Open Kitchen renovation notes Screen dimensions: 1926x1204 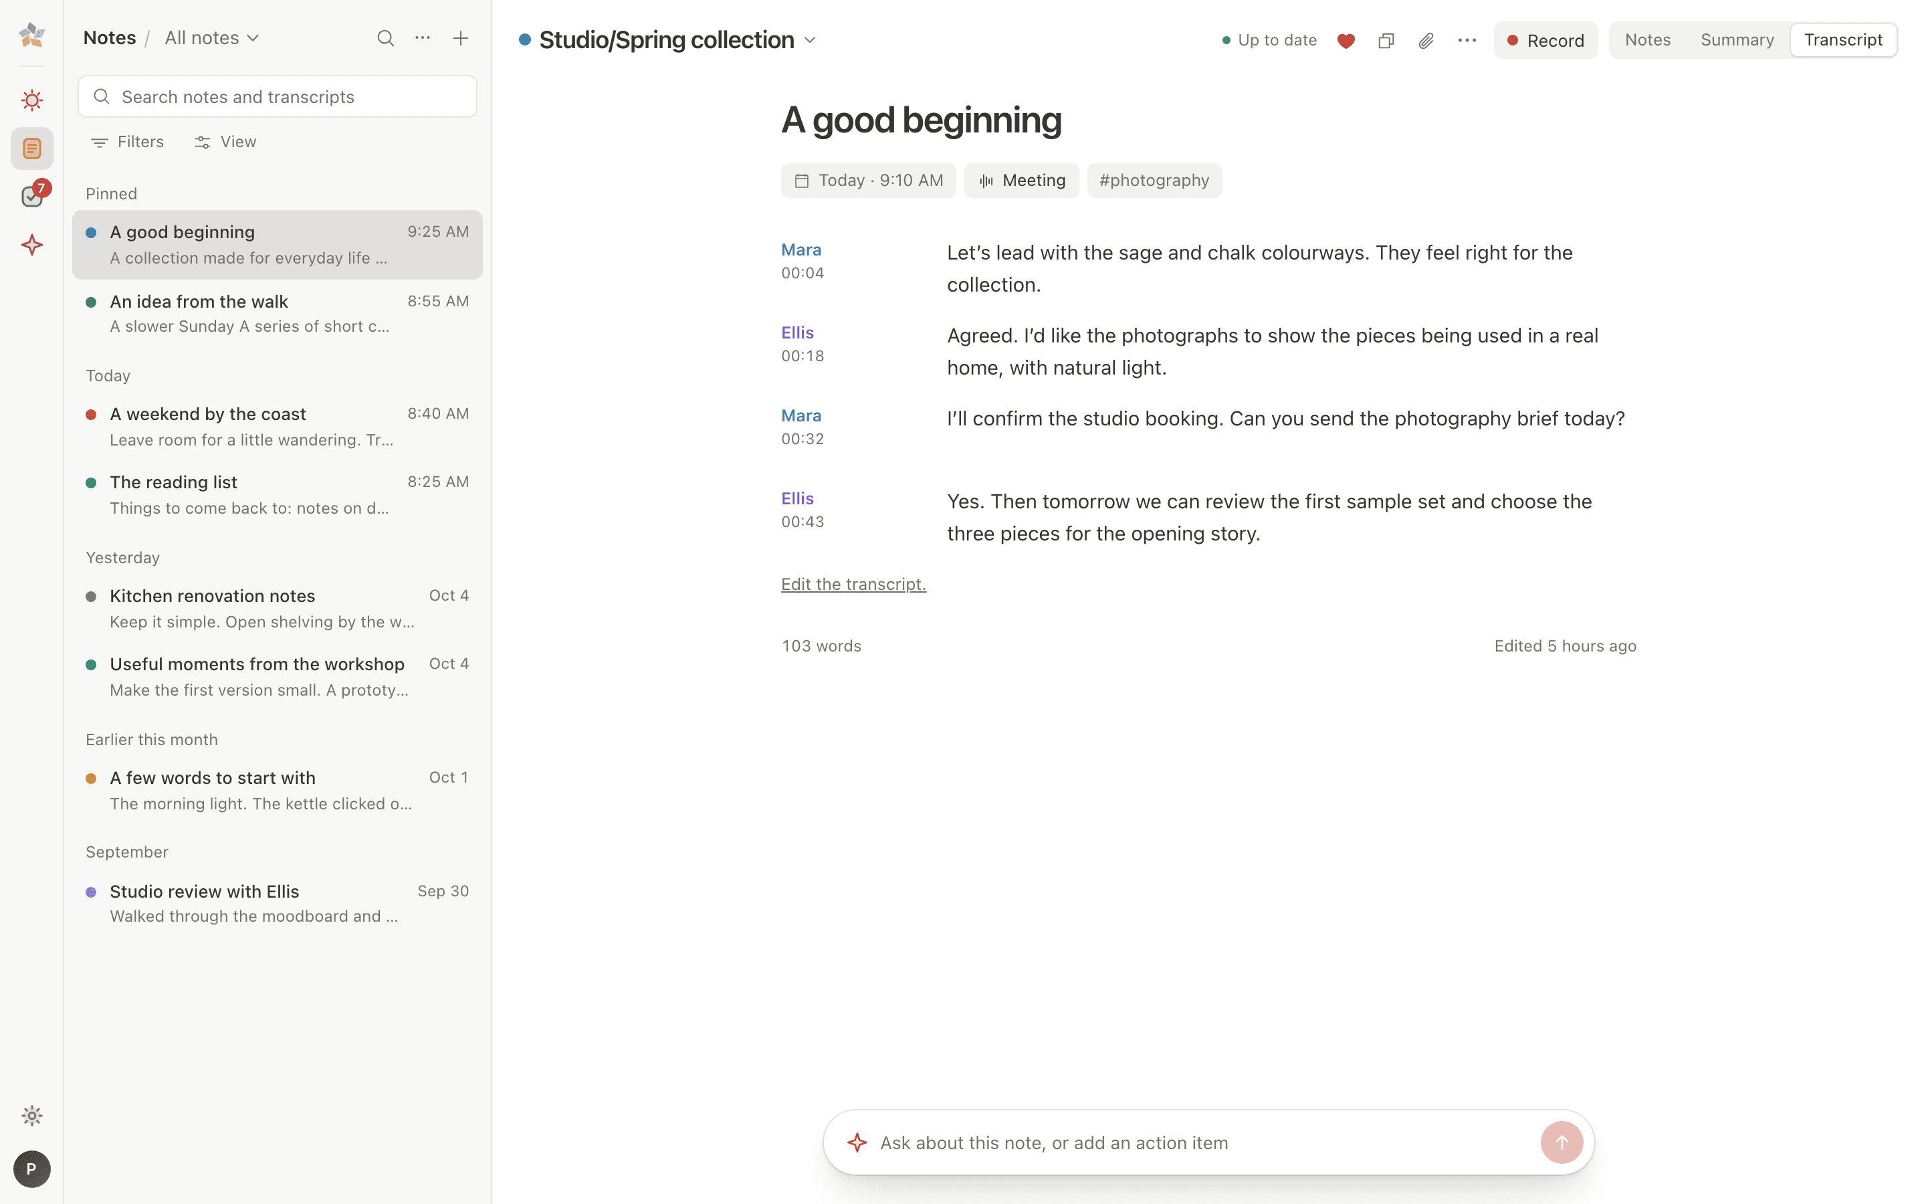point(277,609)
